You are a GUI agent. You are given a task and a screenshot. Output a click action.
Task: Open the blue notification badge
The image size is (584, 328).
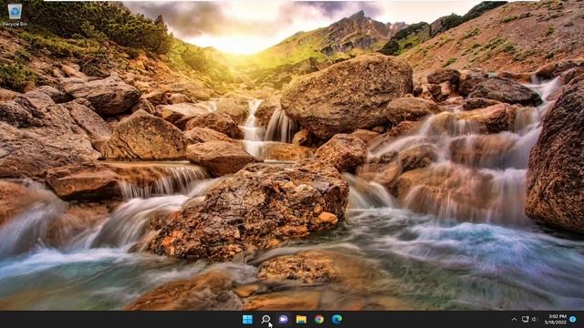[x=573, y=320]
